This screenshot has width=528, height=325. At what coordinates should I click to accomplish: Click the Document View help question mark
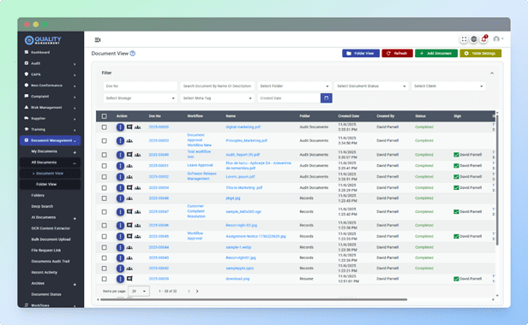click(x=133, y=53)
